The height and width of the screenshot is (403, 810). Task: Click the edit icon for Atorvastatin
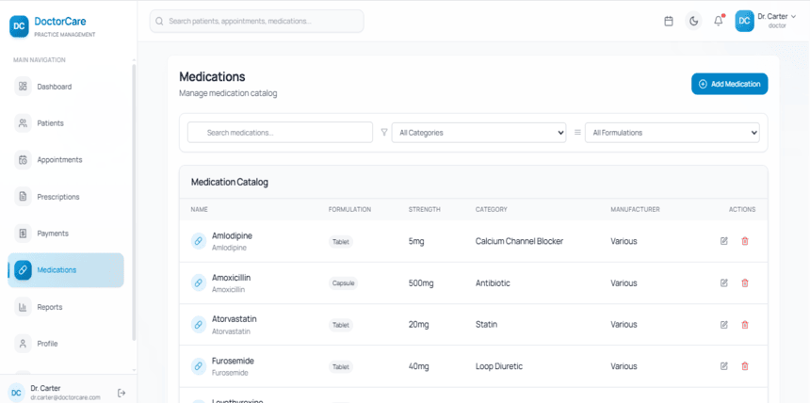point(724,325)
